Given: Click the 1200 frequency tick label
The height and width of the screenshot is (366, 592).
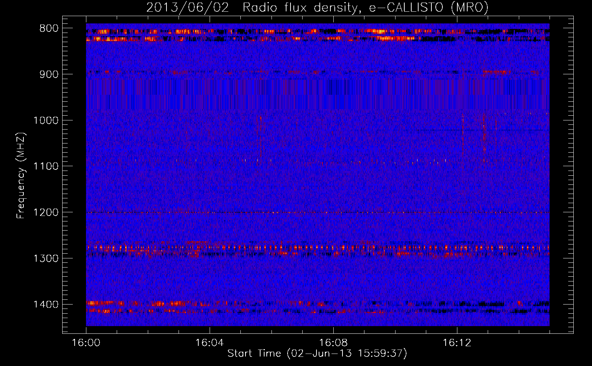Looking at the screenshot, I should pyautogui.click(x=46, y=213).
